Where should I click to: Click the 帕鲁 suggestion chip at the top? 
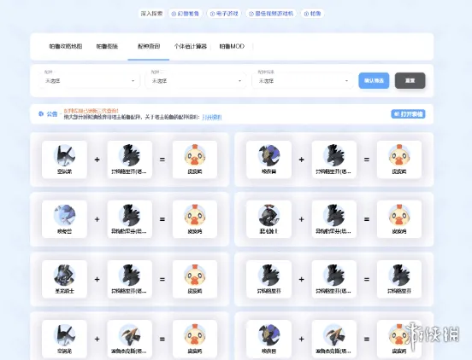click(x=312, y=14)
